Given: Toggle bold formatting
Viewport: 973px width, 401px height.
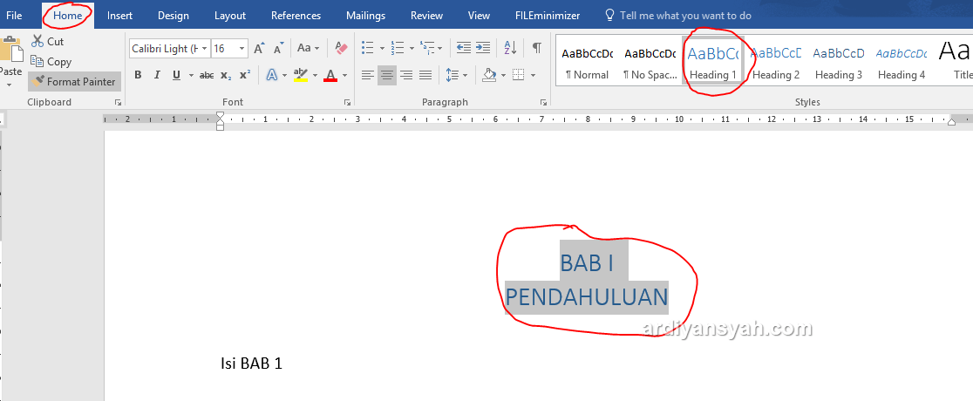Looking at the screenshot, I should (x=138, y=76).
